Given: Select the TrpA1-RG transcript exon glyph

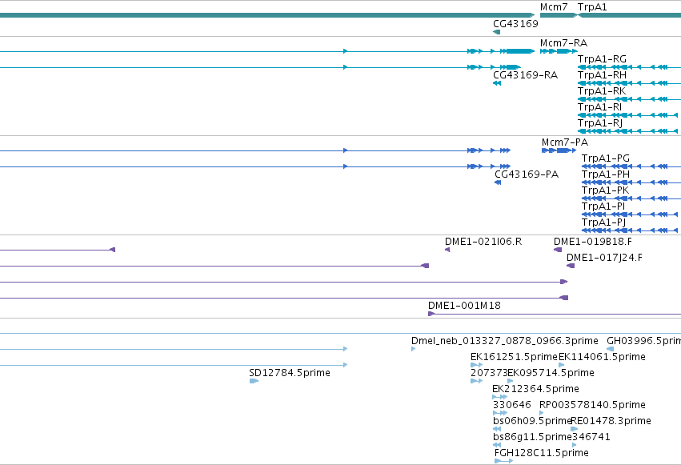Looking at the screenshot, I should [x=629, y=67].
